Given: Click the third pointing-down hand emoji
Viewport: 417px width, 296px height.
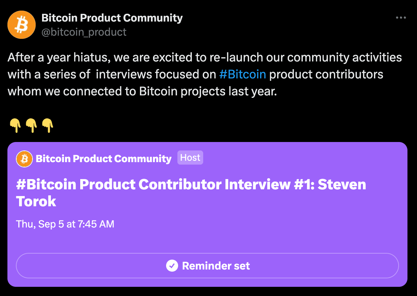Looking at the screenshot, I should 48,125.
